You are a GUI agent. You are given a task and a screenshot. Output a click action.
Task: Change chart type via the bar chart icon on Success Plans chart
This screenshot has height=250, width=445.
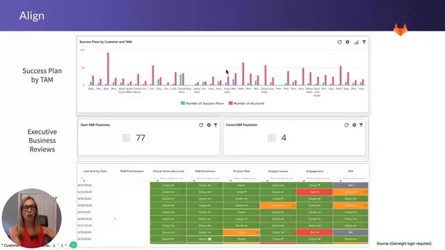[x=356, y=42]
